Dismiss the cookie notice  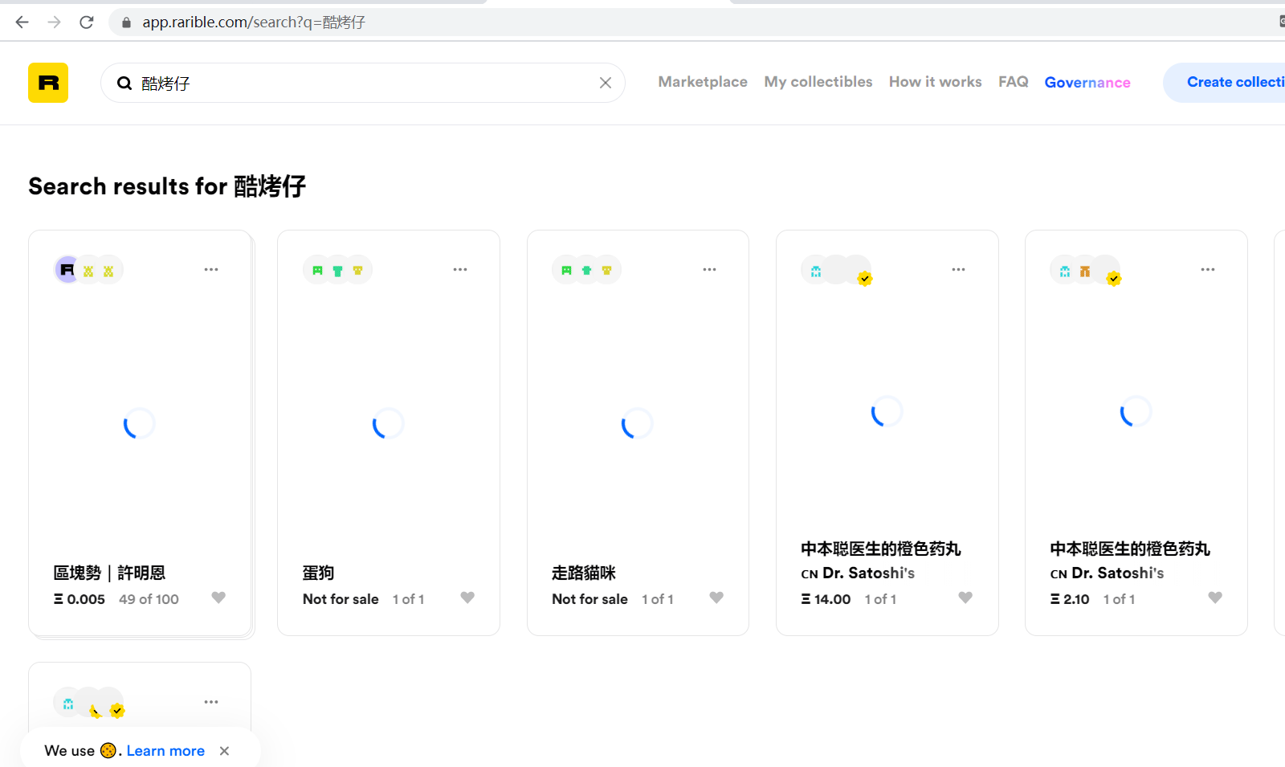click(x=225, y=751)
